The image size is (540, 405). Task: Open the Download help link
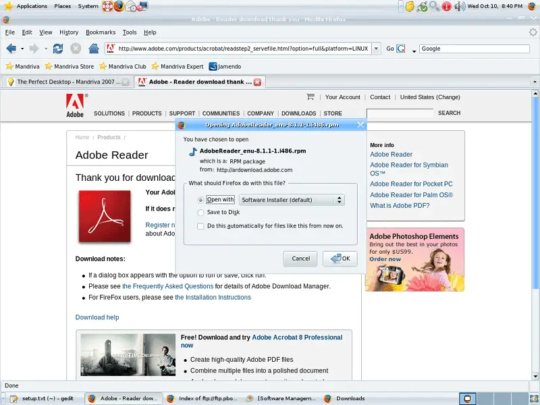(97, 317)
